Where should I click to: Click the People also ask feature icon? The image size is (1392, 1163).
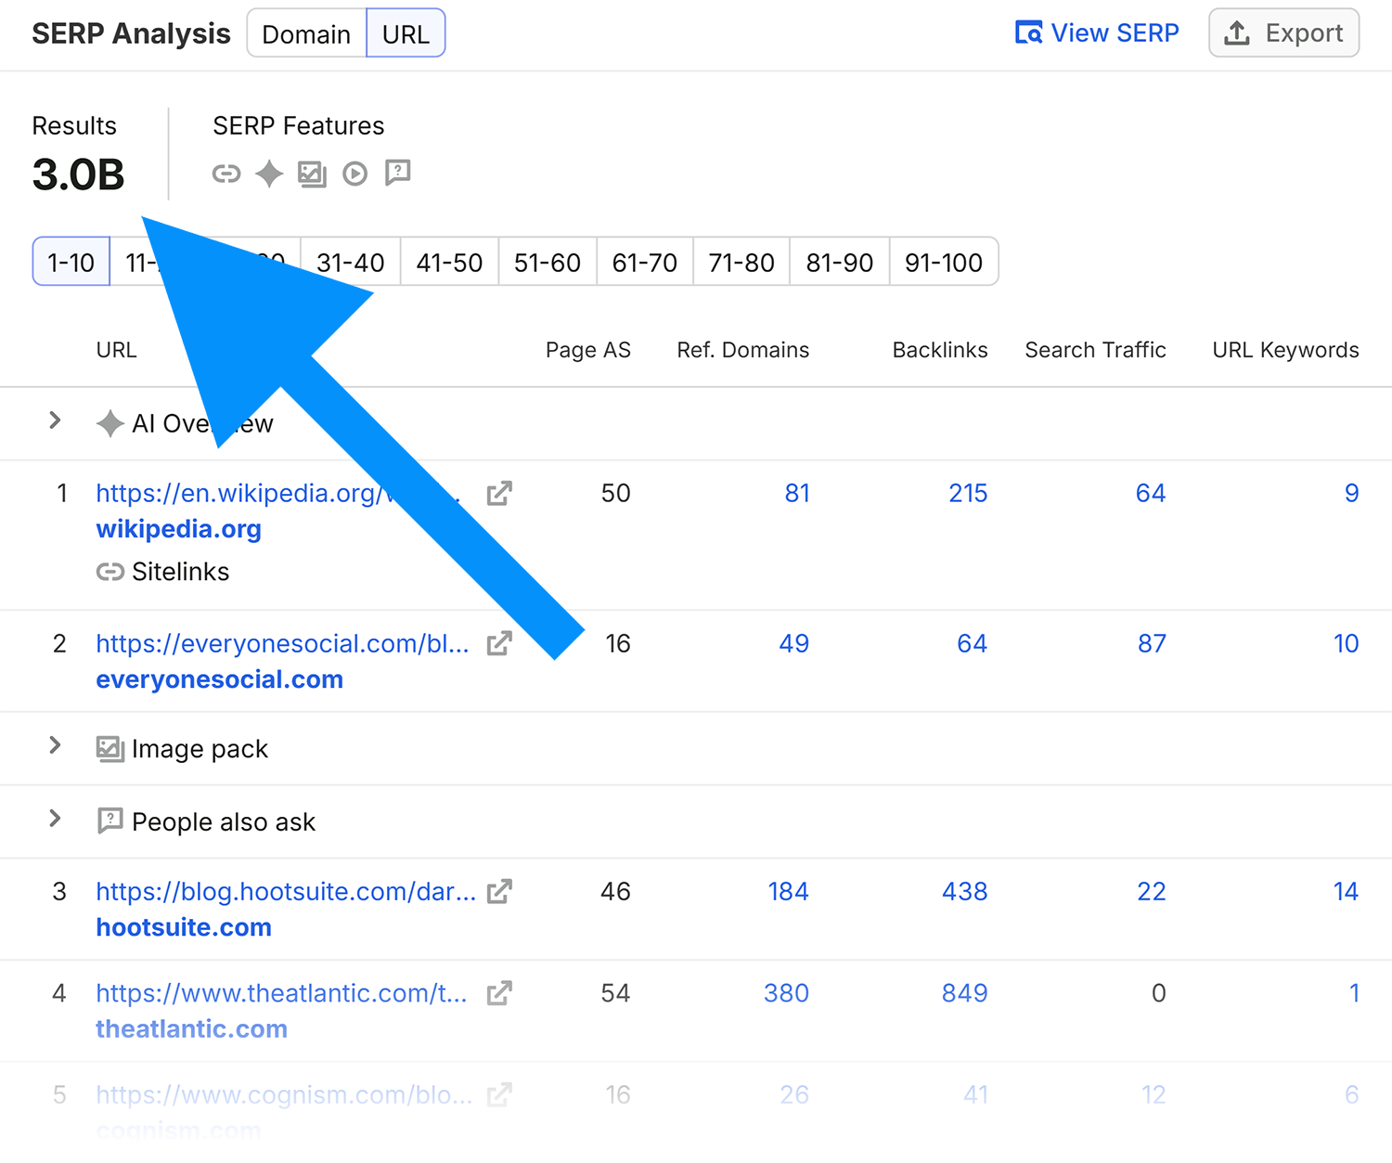pos(398,174)
